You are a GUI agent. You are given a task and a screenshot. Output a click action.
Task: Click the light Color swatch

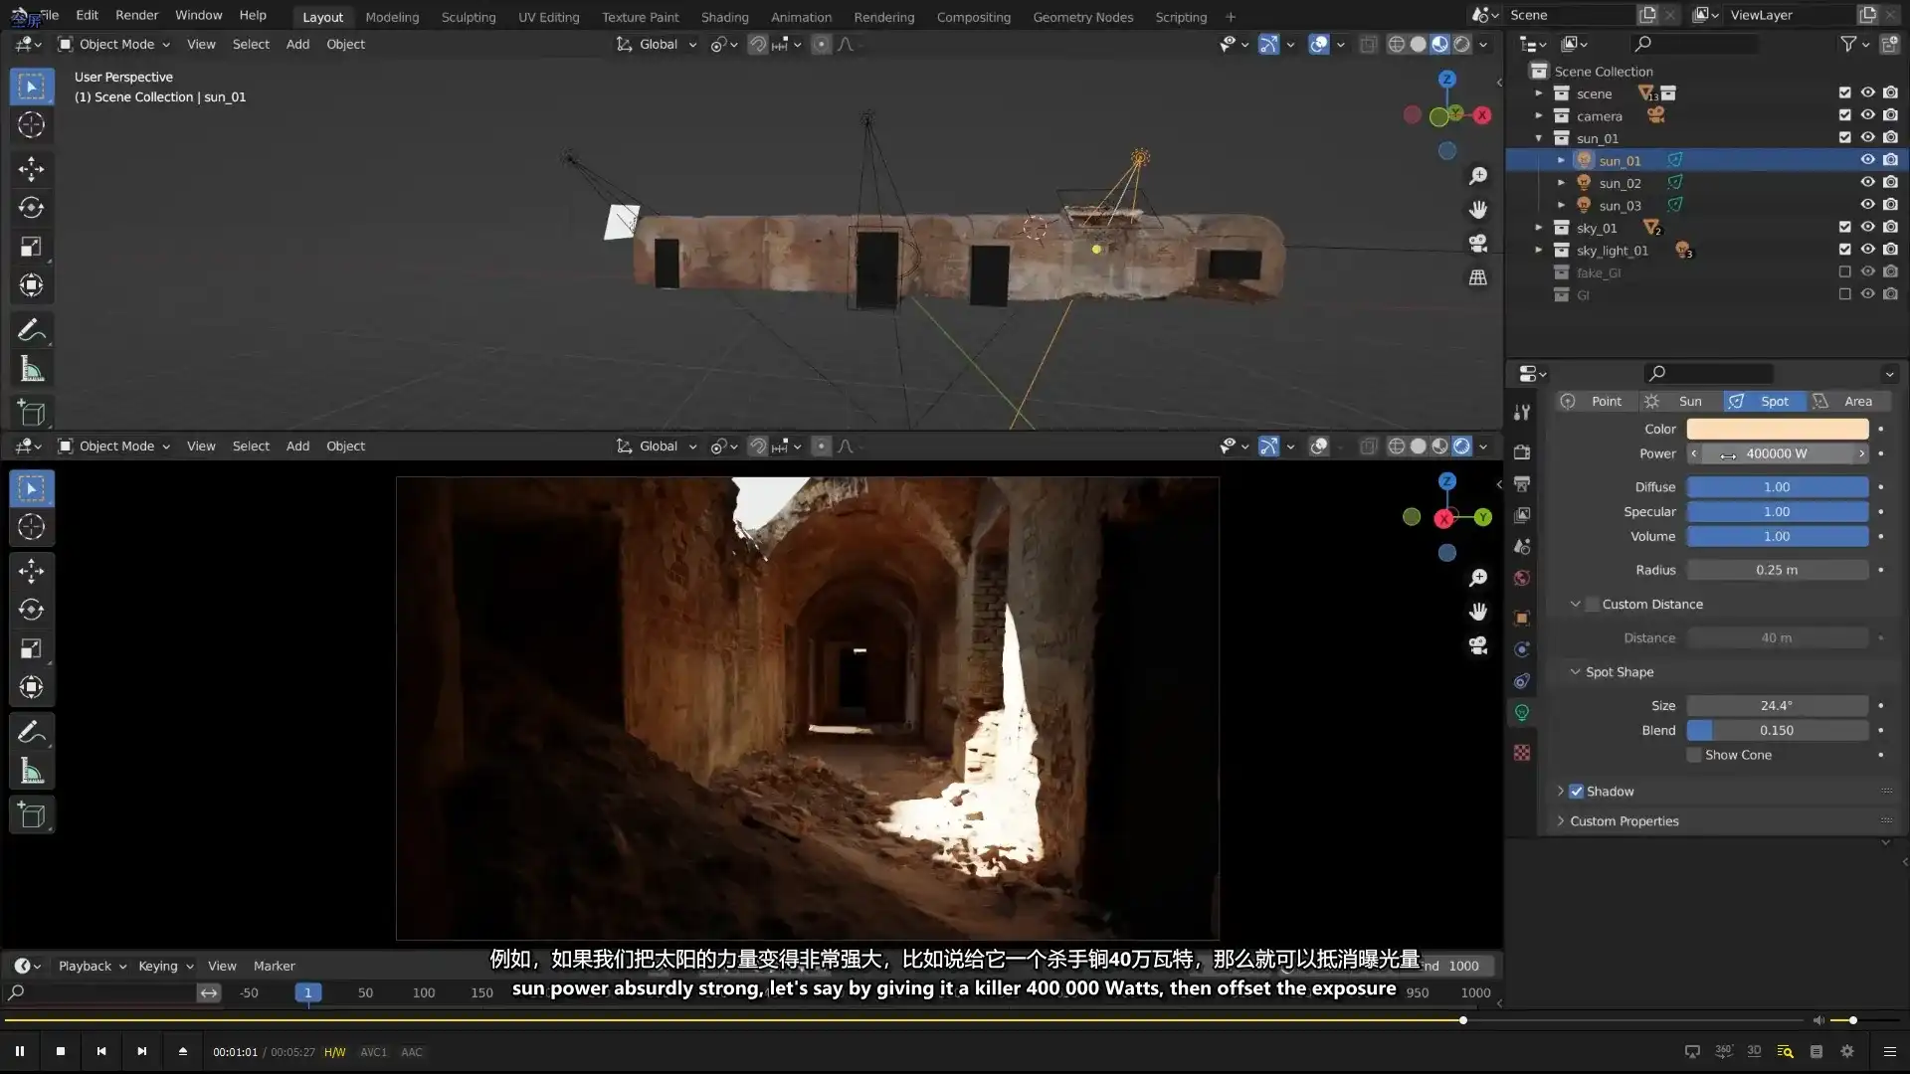click(1778, 429)
